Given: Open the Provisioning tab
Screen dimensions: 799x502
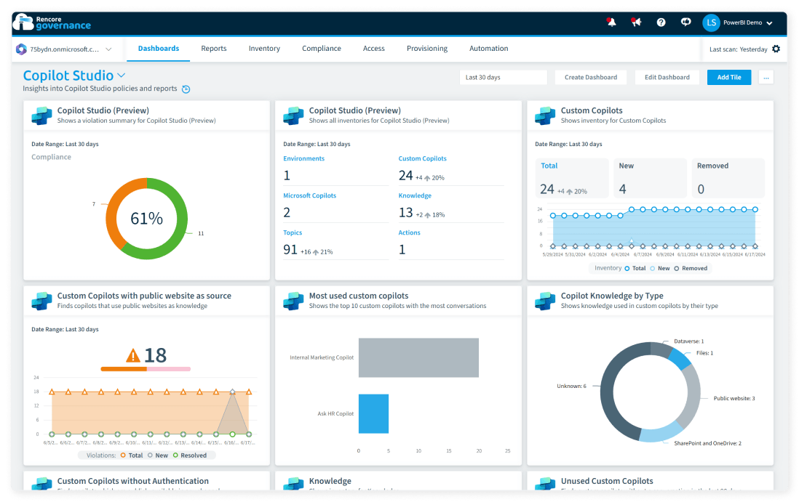Looking at the screenshot, I should pos(426,48).
